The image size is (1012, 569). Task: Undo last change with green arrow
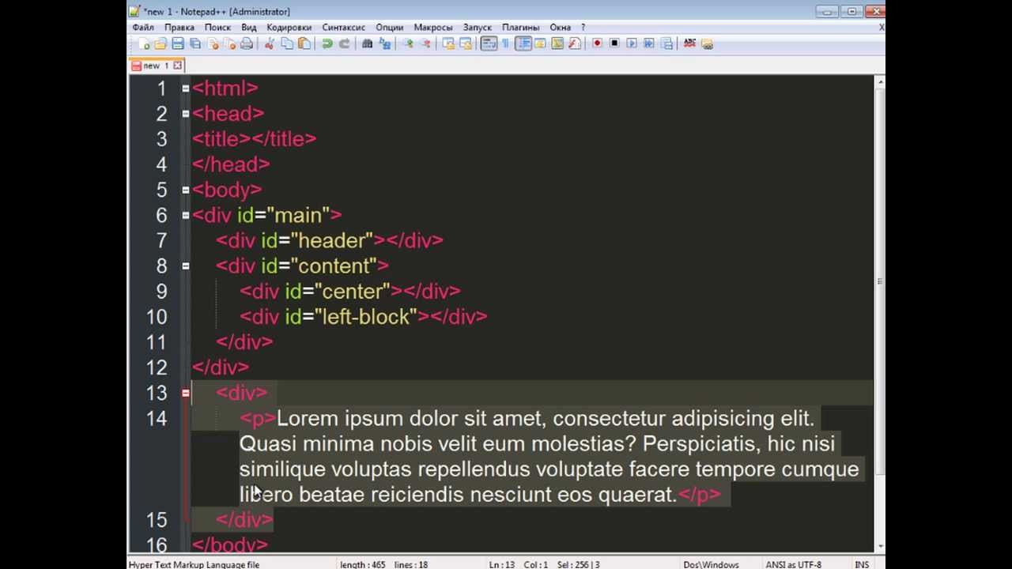pos(327,43)
